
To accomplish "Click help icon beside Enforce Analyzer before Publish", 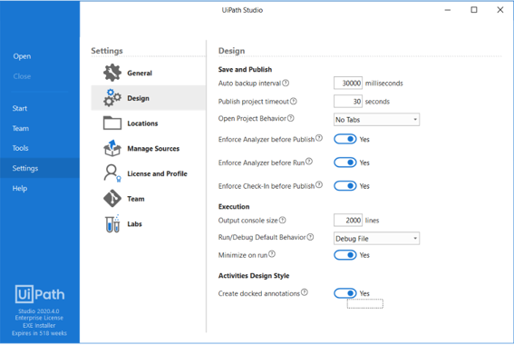I will 319,138.
